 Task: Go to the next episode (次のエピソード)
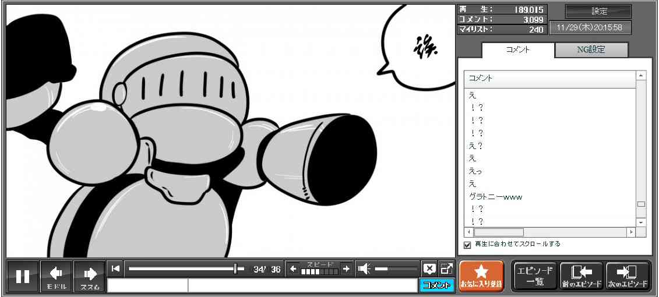[x=628, y=276]
